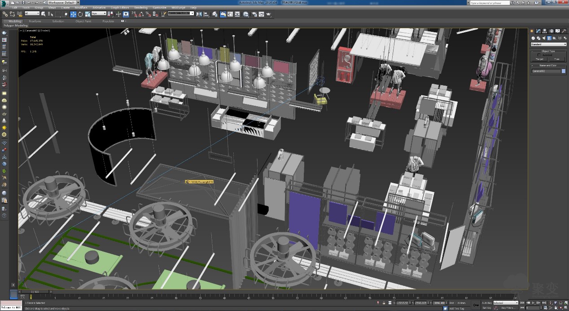Open the object color swatch
This screenshot has height=311, width=569.
point(564,71)
